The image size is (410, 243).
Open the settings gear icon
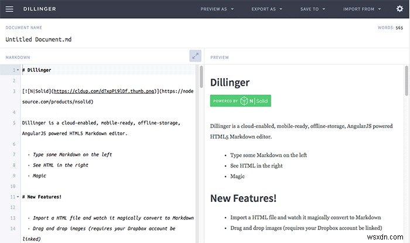(399, 9)
